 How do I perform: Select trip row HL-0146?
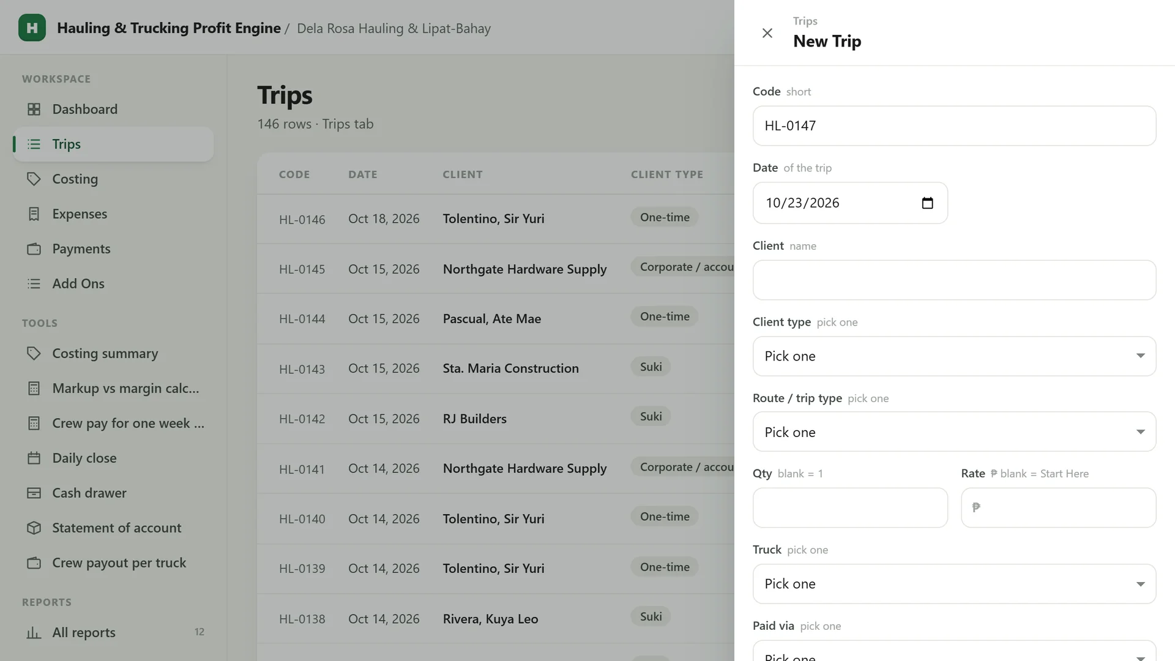click(x=496, y=218)
